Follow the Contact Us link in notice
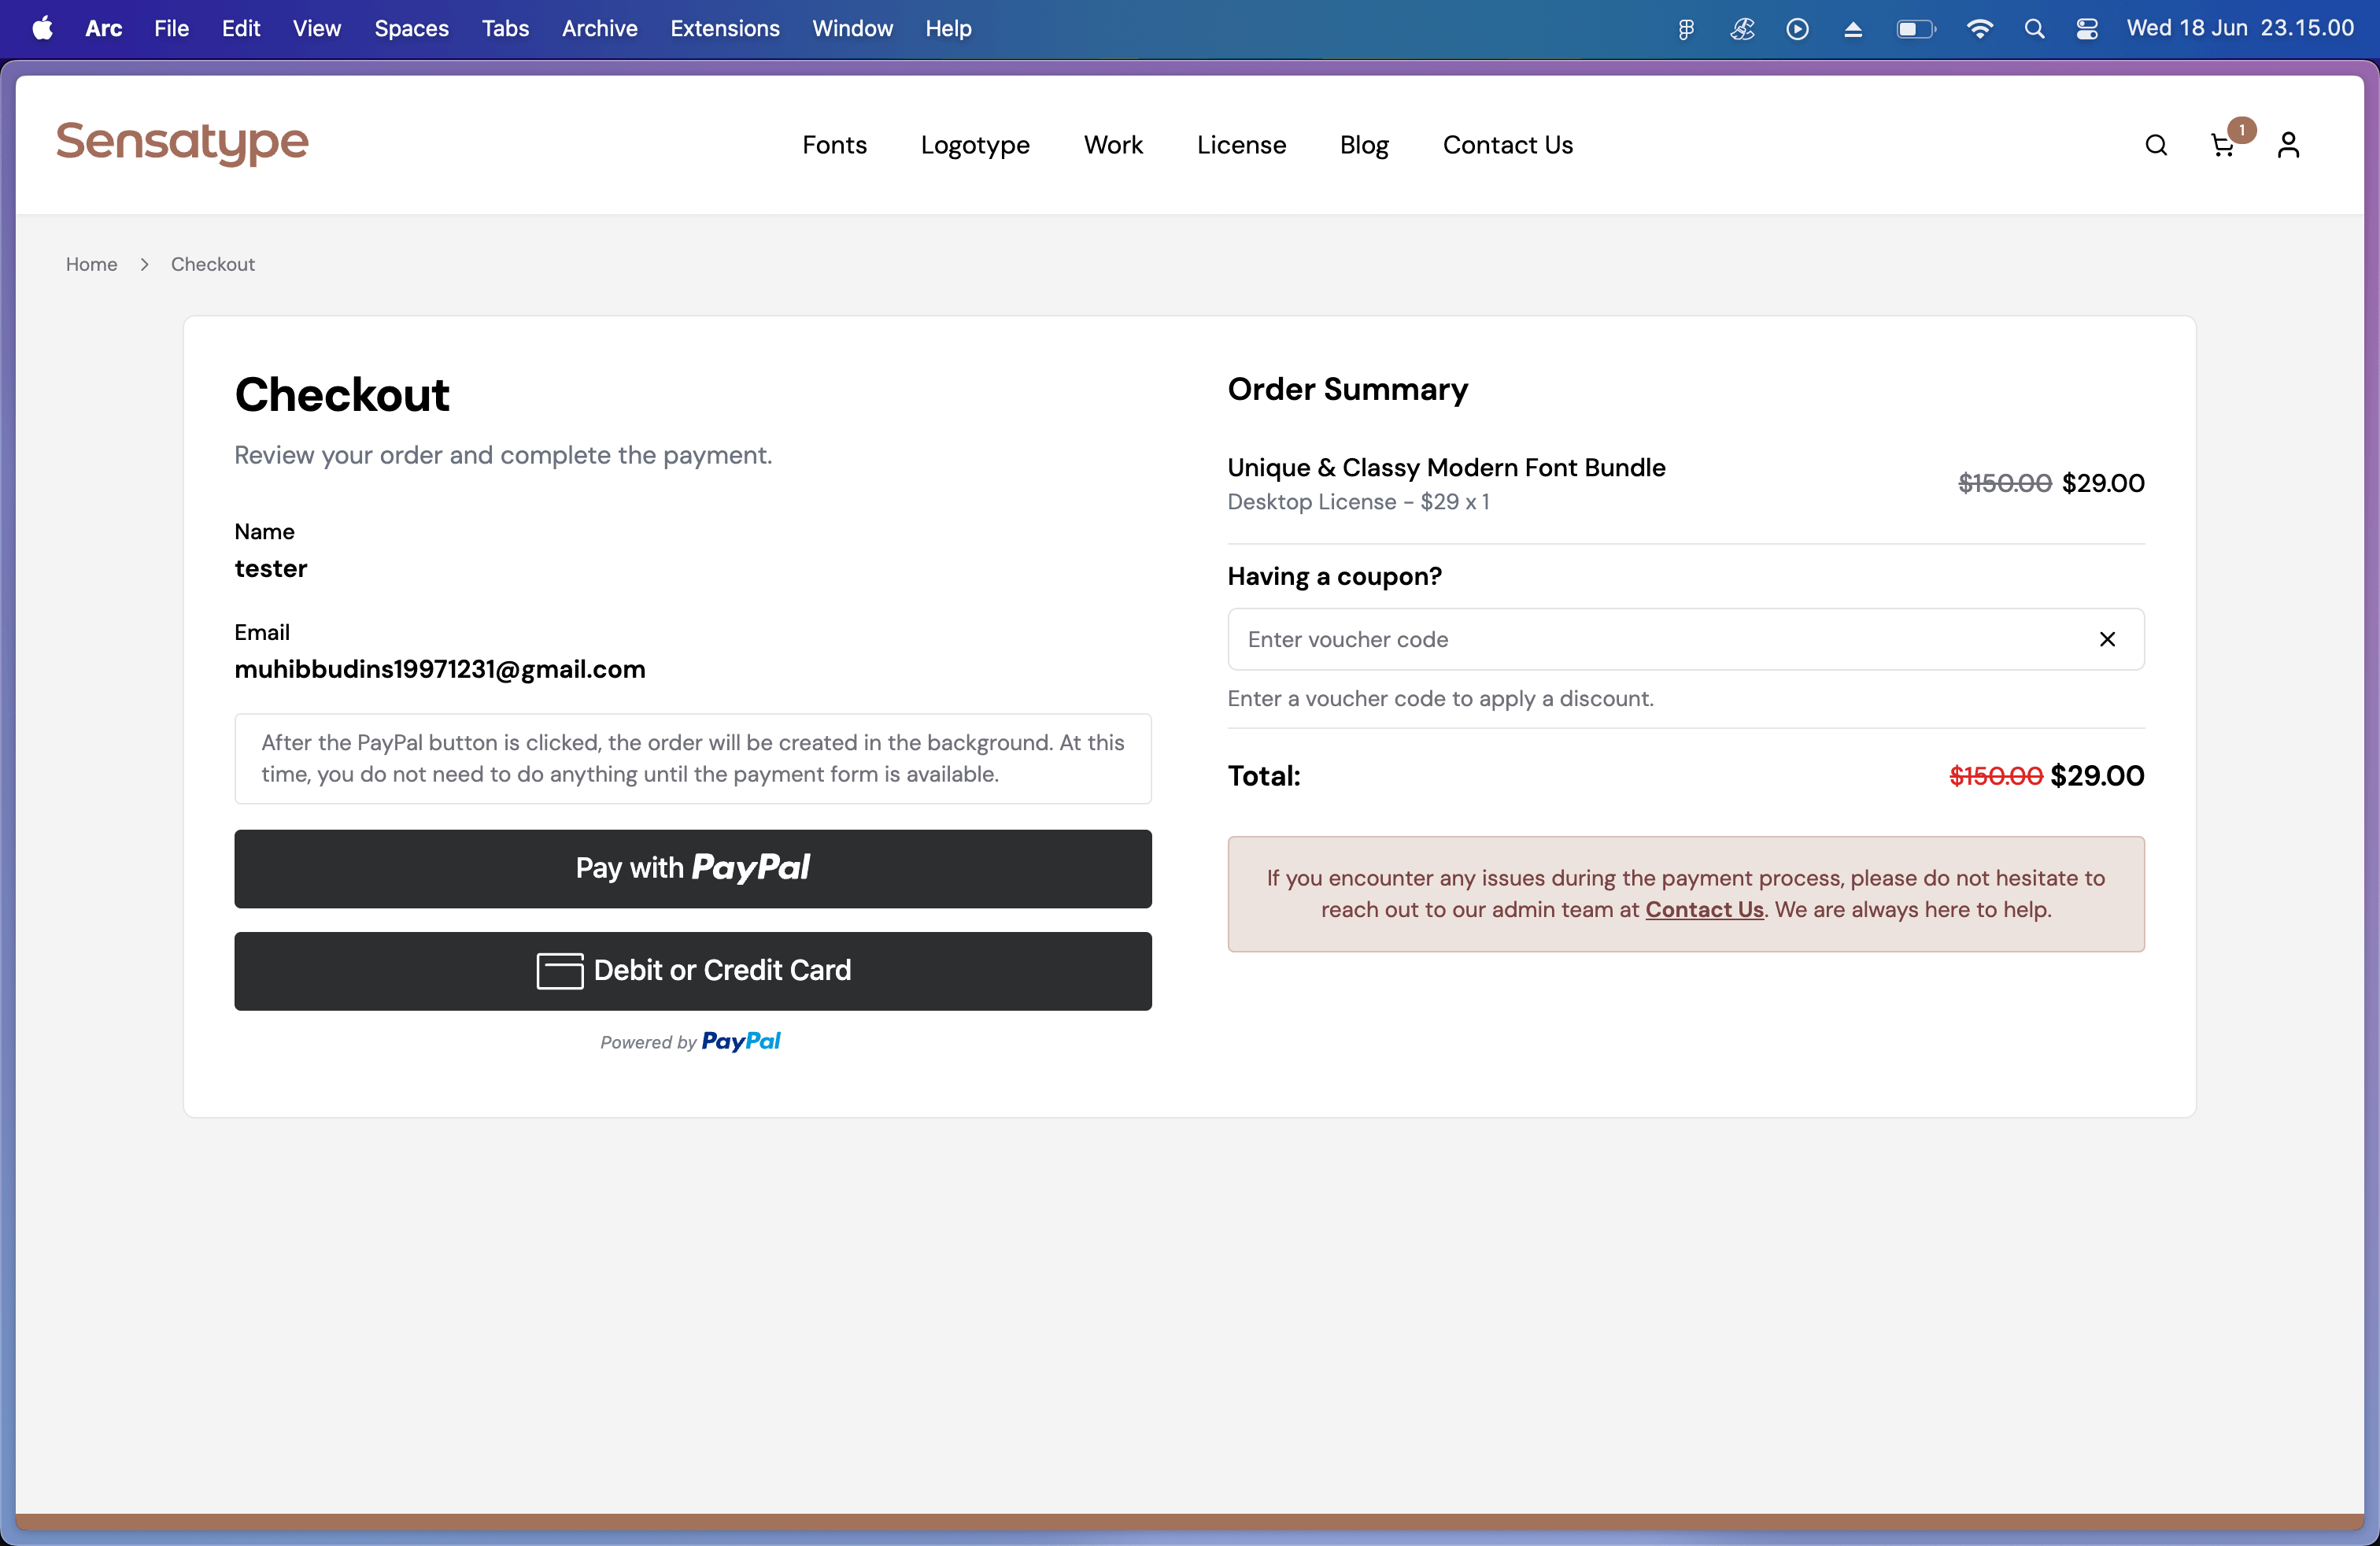This screenshot has width=2380, height=1546. (1704, 909)
